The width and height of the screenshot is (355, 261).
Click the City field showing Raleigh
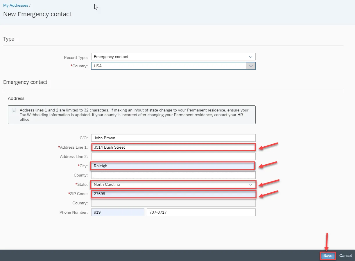[173, 166]
